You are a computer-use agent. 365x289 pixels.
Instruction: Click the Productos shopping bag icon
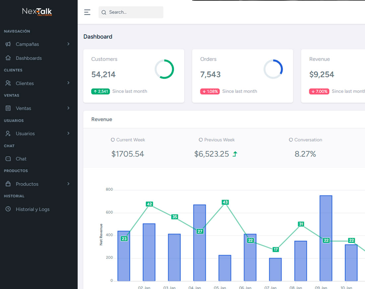(x=8, y=184)
